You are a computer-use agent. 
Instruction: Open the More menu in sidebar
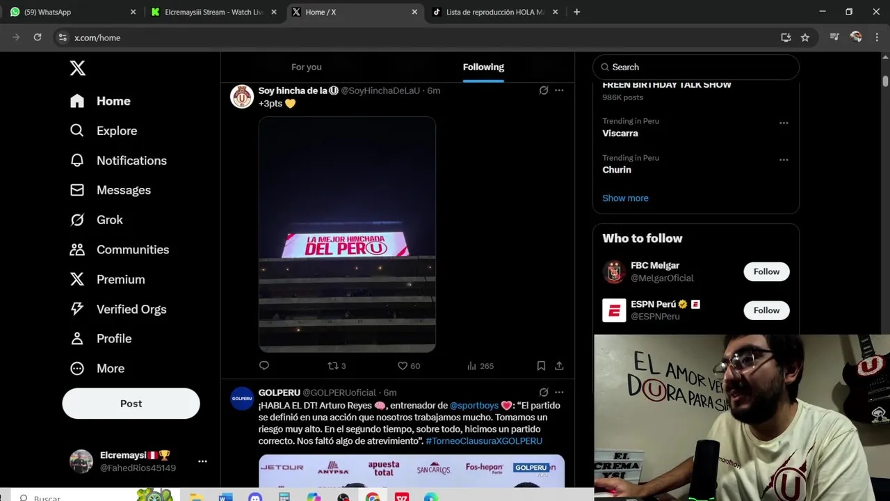click(x=97, y=369)
